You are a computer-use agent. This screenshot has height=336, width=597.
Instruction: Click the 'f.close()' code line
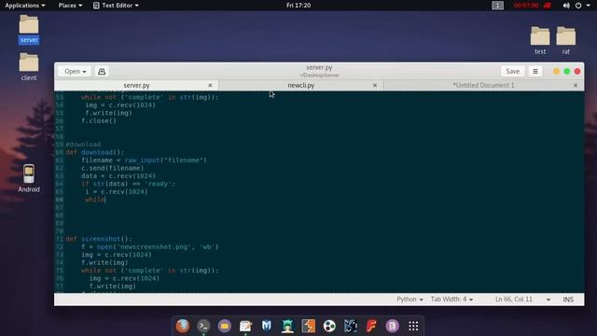(99, 120)
